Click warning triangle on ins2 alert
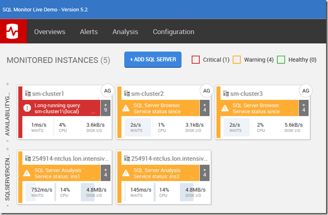This screenshot has width=328, height=215. coord(126,173)
